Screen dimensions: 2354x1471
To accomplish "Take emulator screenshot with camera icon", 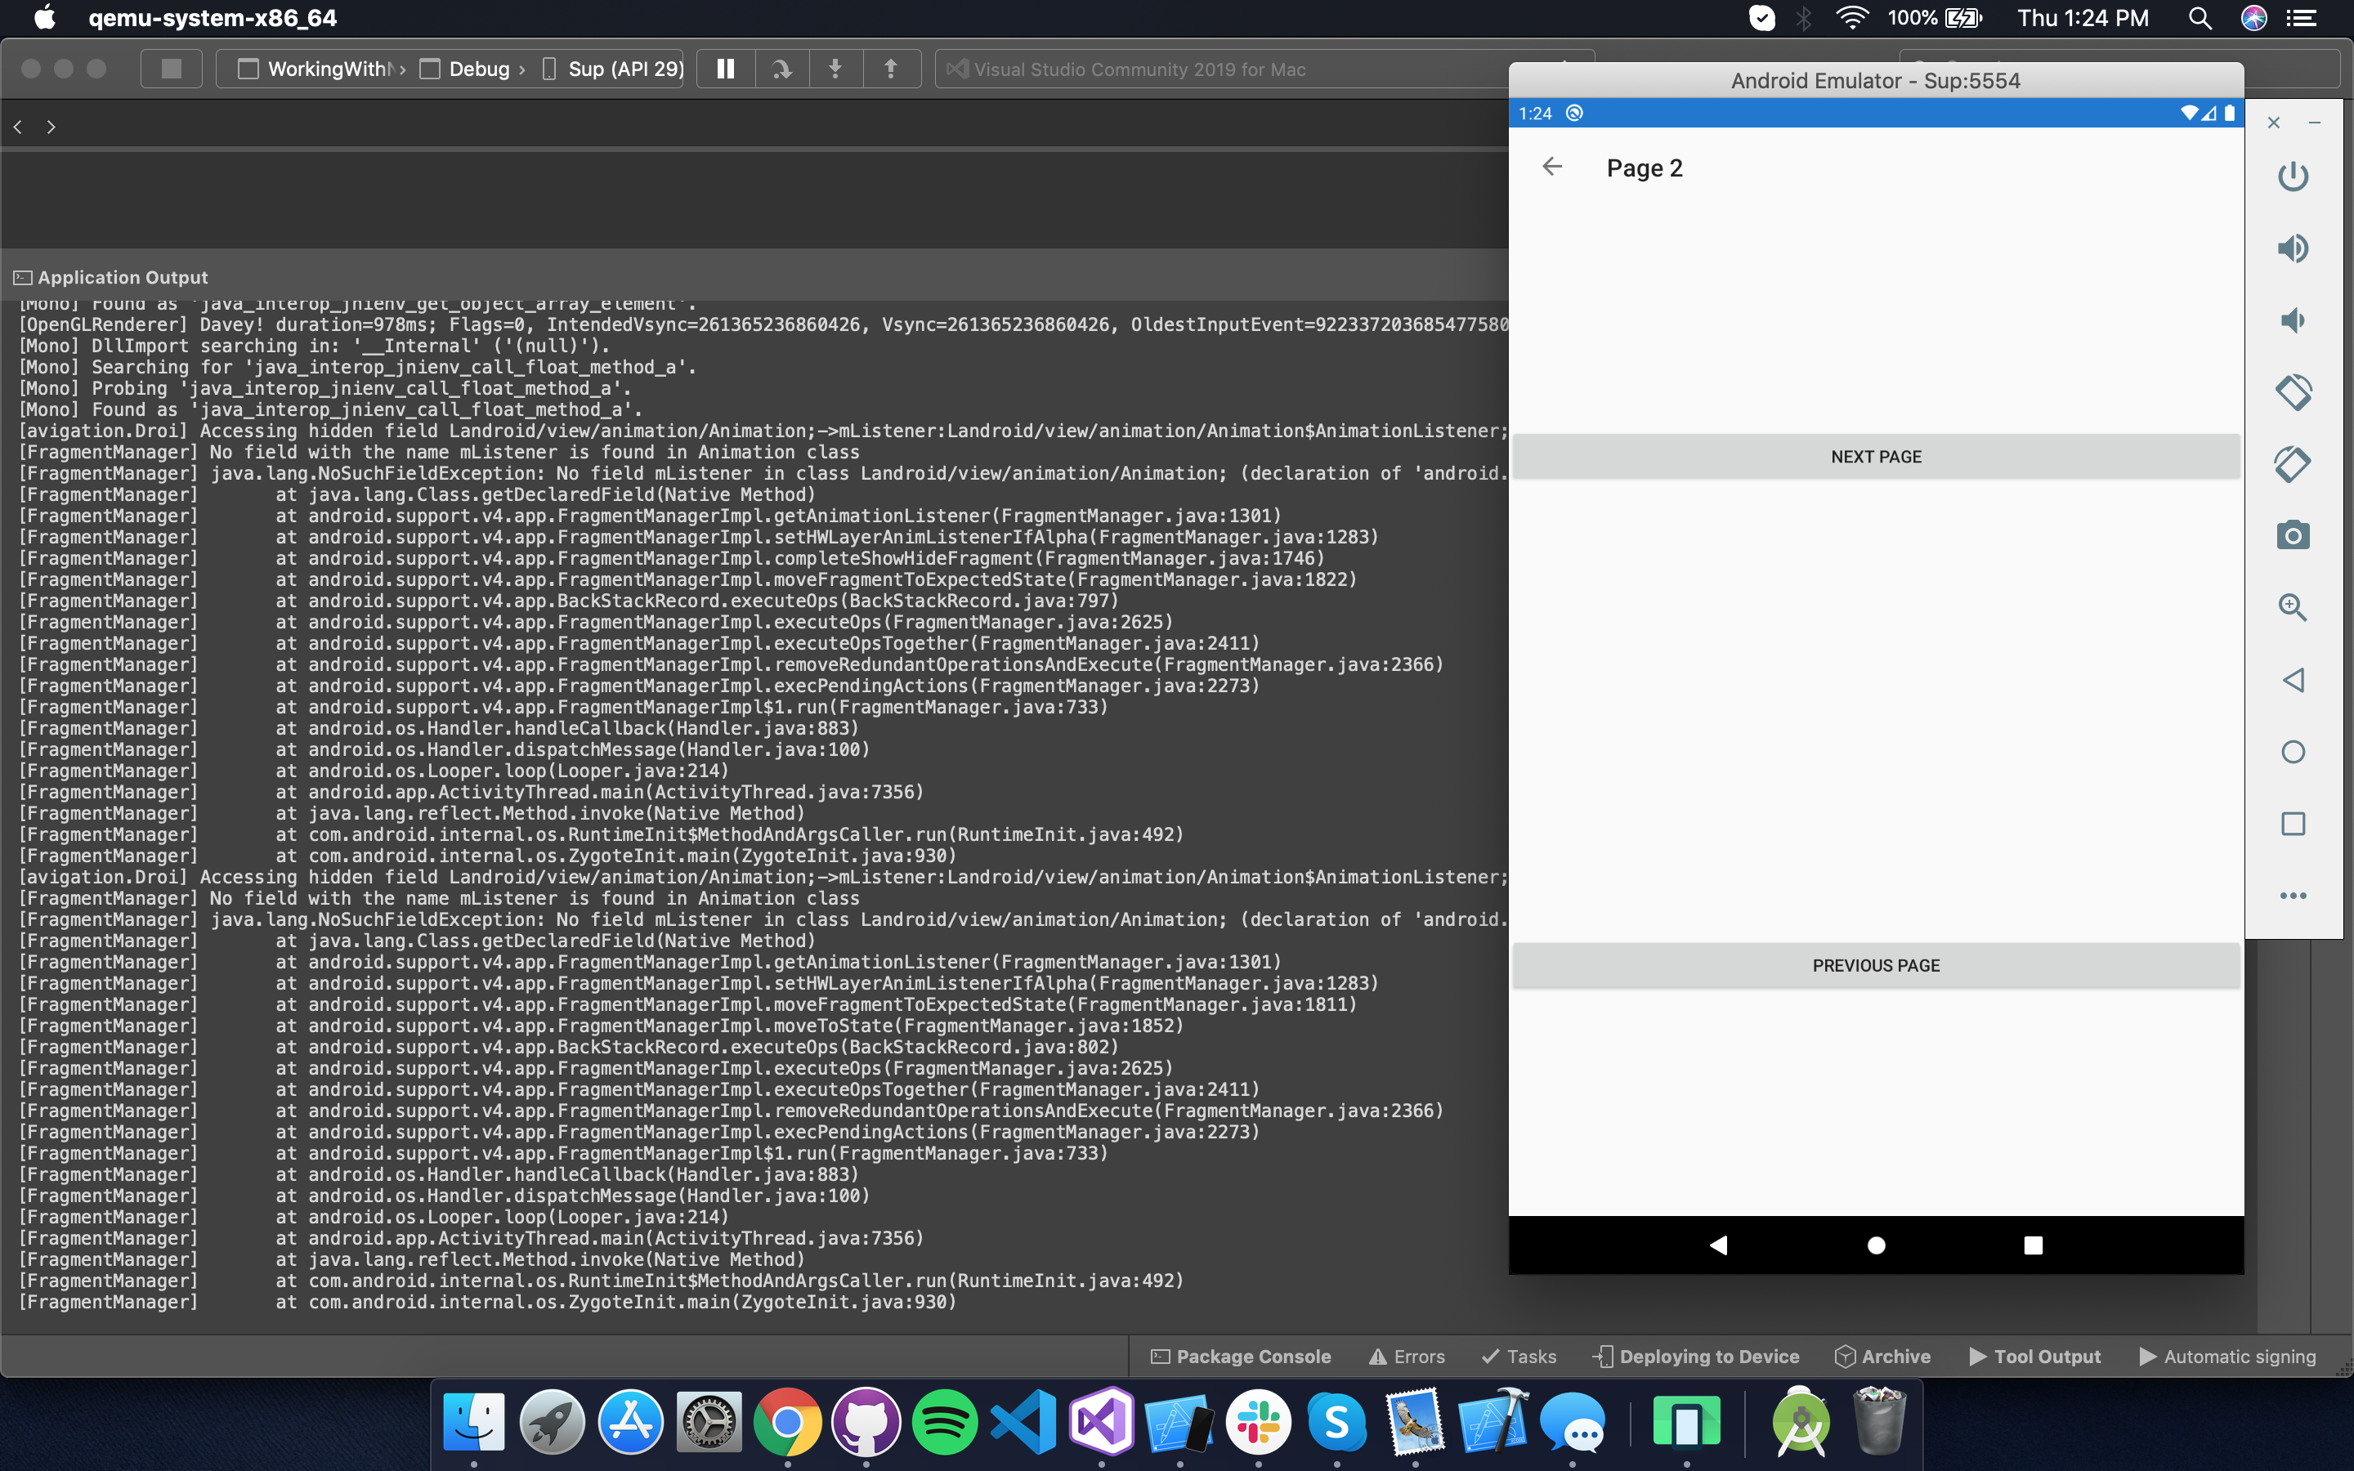I will click(x=2293, y=535).
